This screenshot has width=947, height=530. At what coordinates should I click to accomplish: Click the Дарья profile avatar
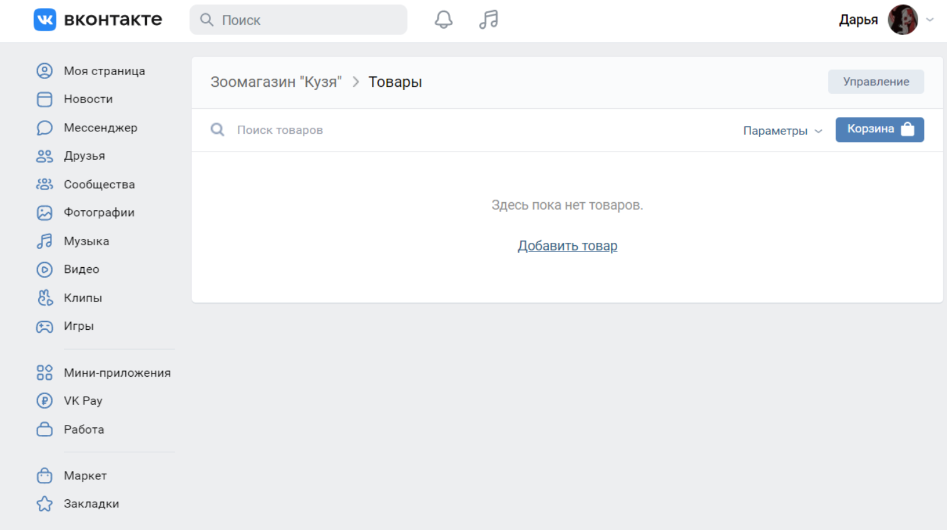pyautogui.click(x=903, y=20)
